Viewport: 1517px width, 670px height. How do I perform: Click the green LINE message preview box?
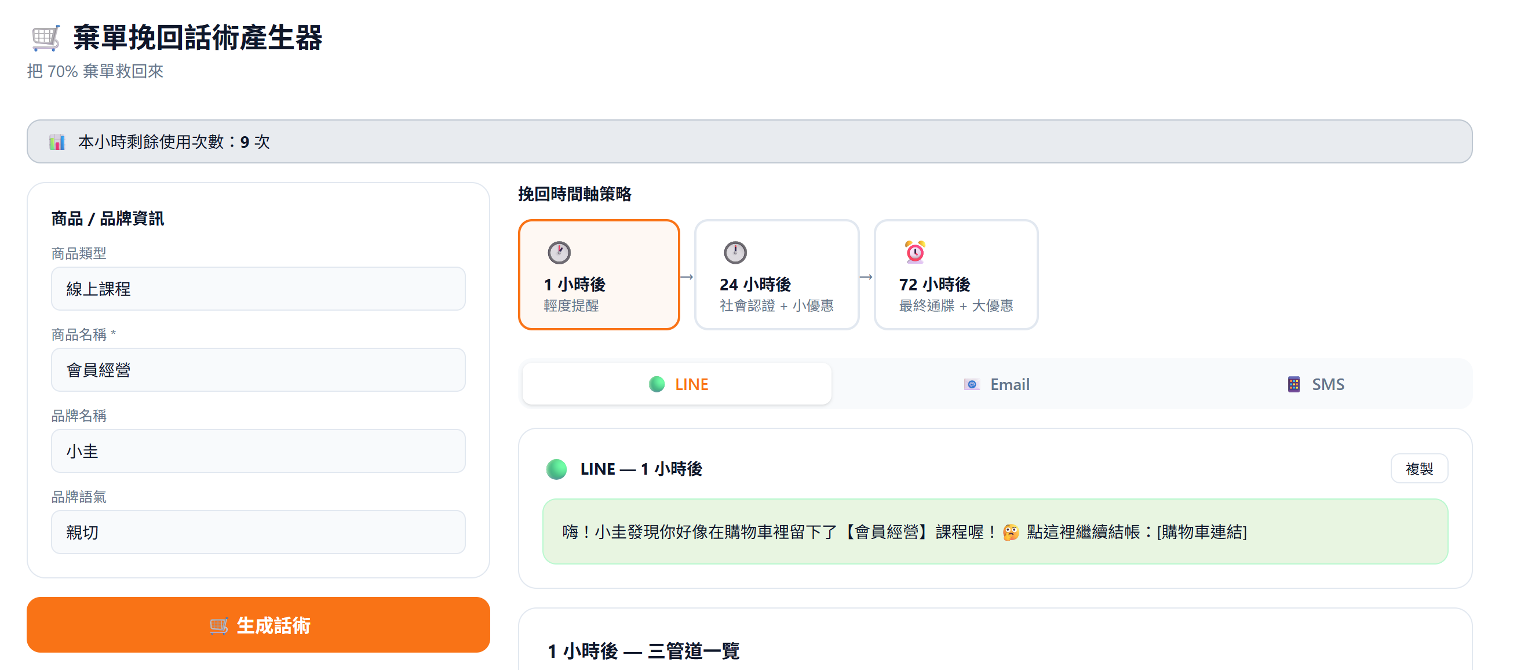(994, 531)
